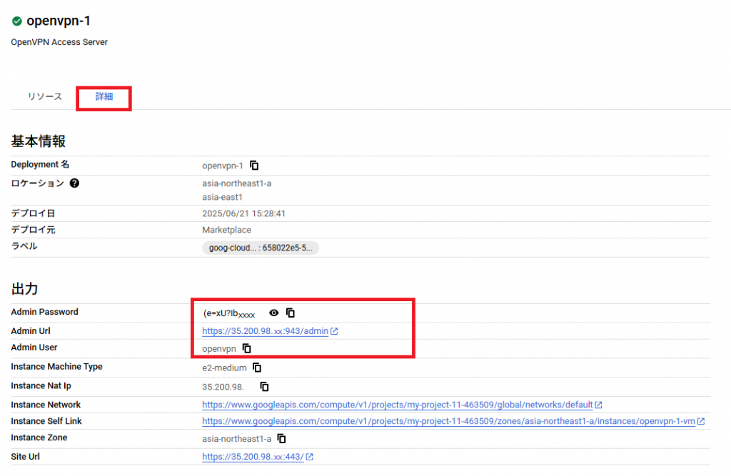Click the デプロイ元 field label

click(x=33, y=230)
